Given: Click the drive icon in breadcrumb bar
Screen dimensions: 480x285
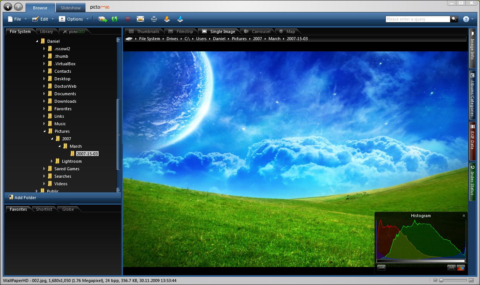Looking at the screenshot, I should tap(129, 39).
